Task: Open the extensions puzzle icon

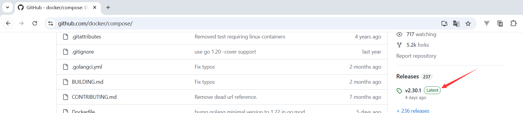Action: point(514,23)
